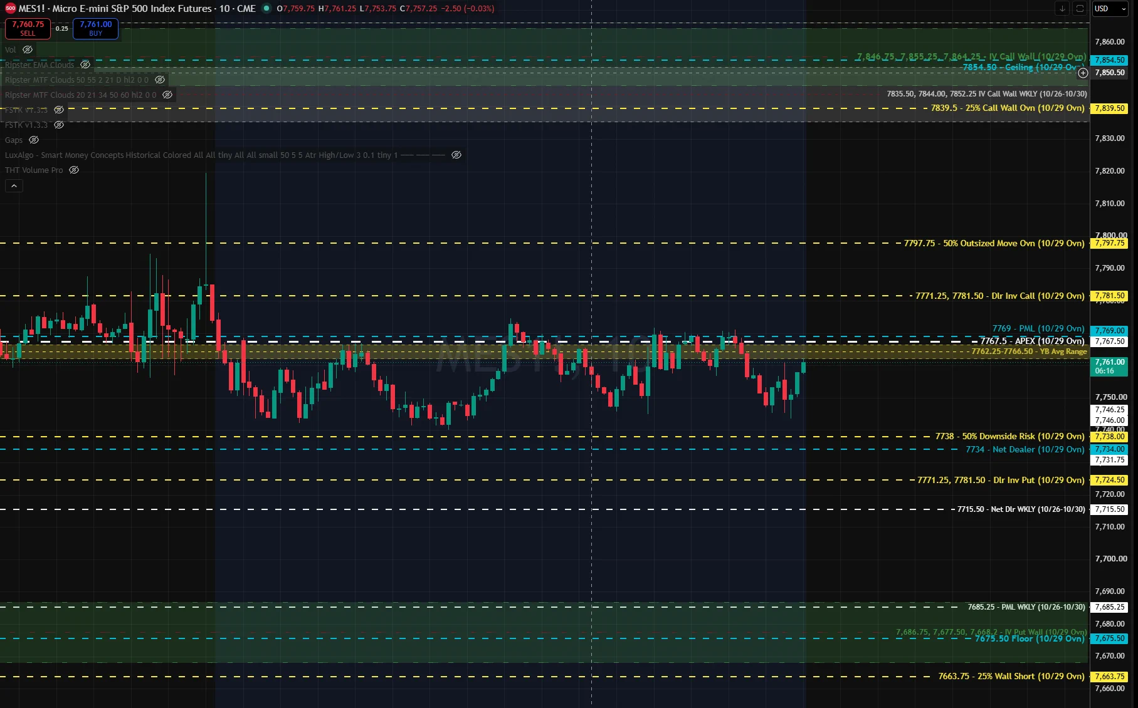This screenshot has width=1138, height=708.
Task: Select the Net Dlr WKLY line text
Action: coord(1021,509)
